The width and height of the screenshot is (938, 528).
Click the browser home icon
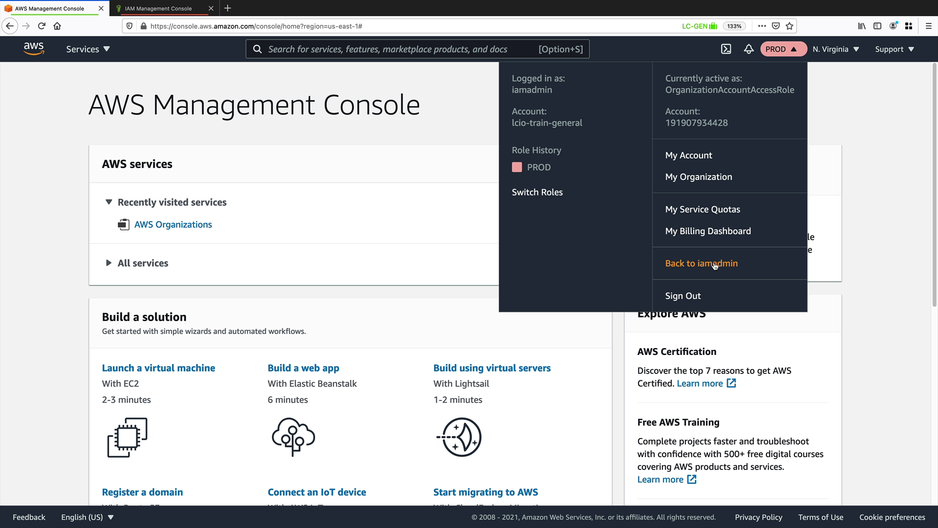[57, 26]
